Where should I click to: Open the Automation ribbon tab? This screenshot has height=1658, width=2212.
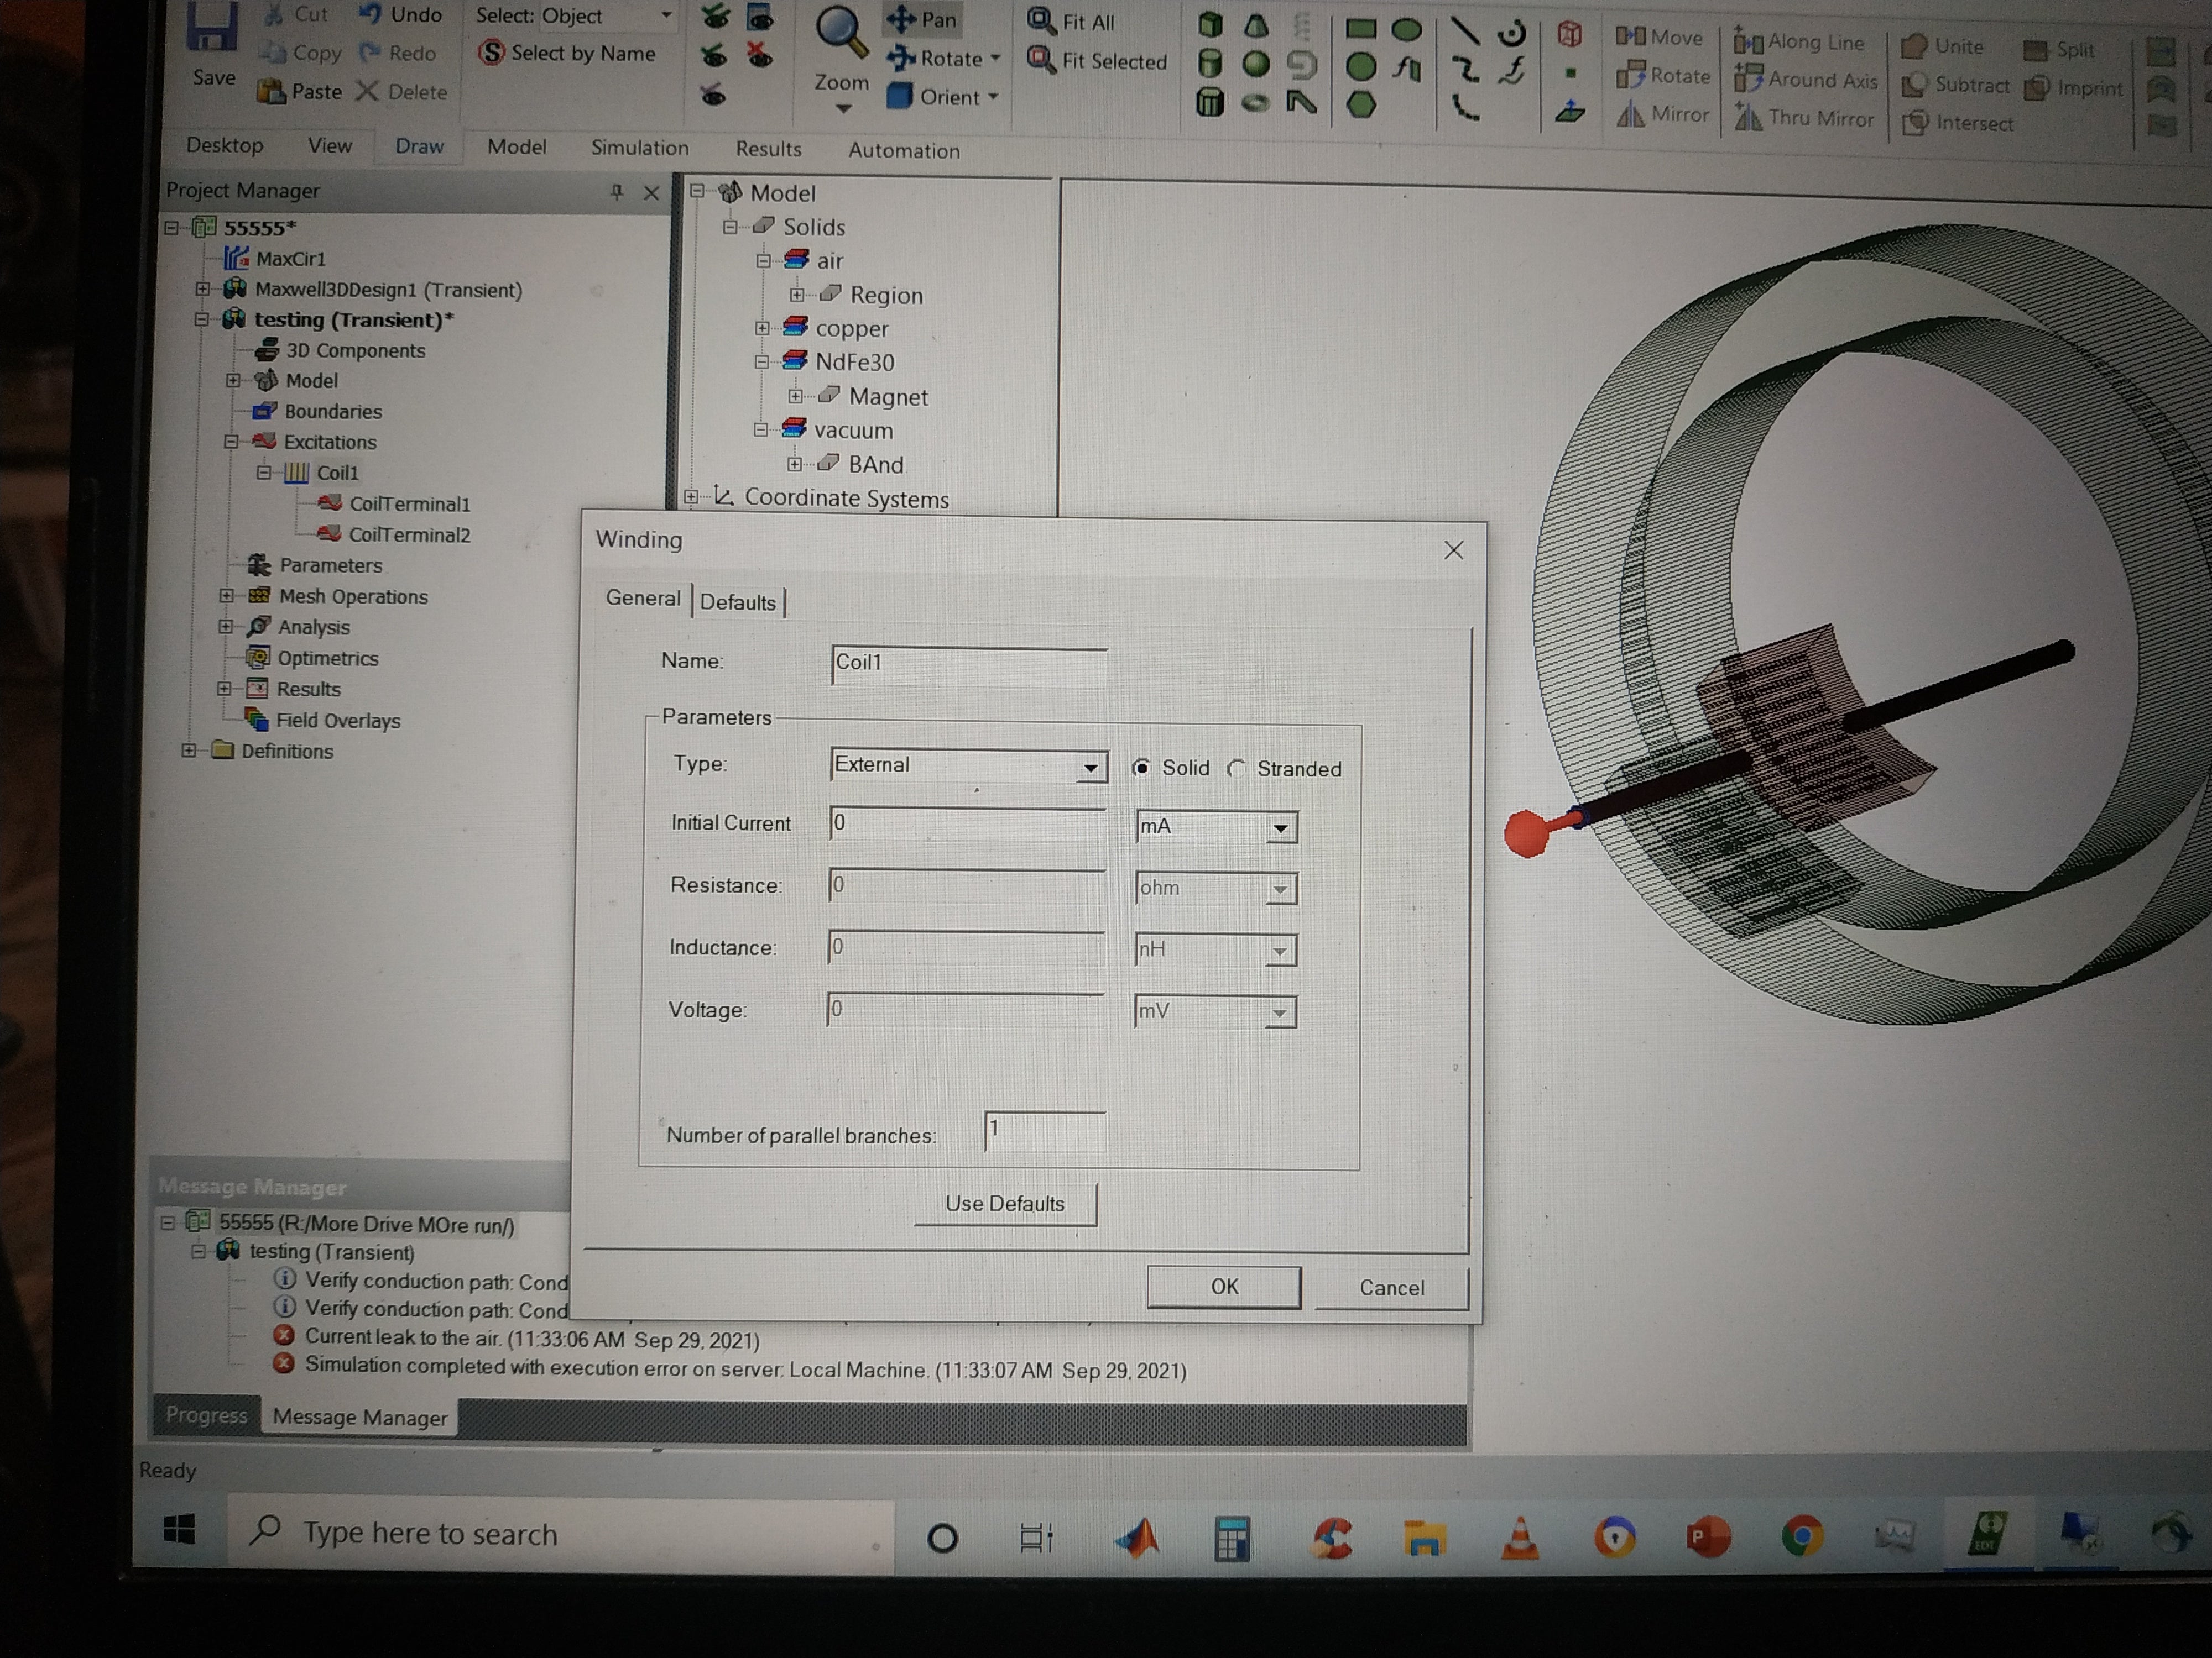pos(904,151)
